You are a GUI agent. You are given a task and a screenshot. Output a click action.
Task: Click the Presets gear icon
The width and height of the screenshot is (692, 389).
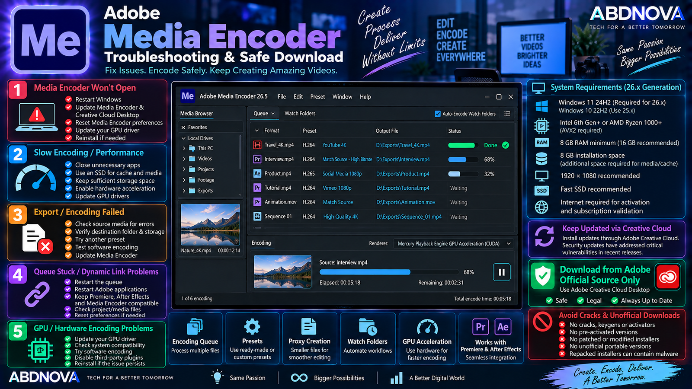coord(252,327)
